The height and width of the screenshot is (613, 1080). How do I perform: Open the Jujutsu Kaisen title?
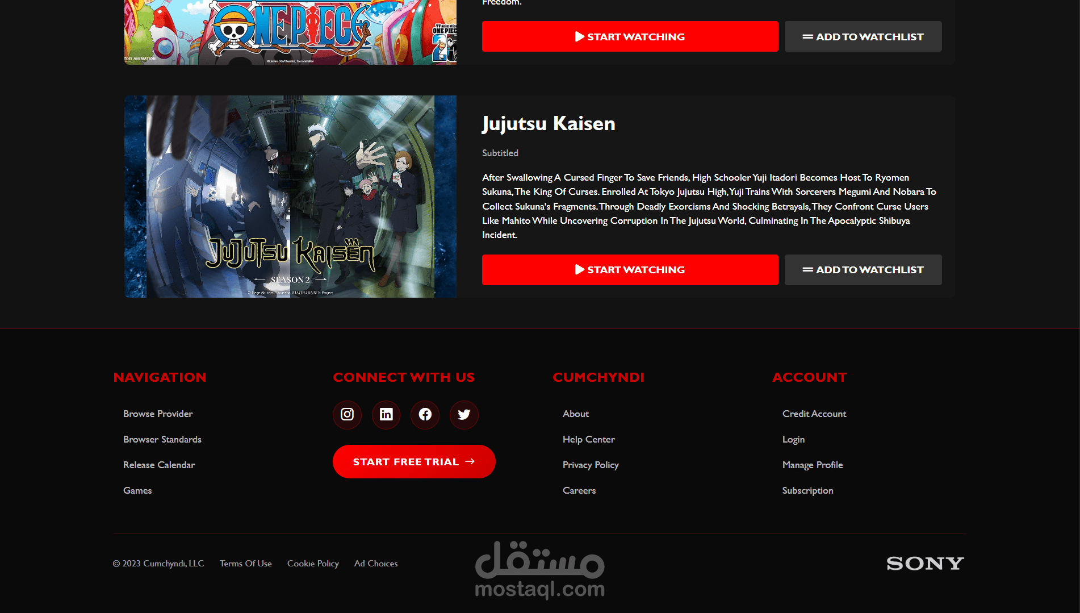coord(549,123)
